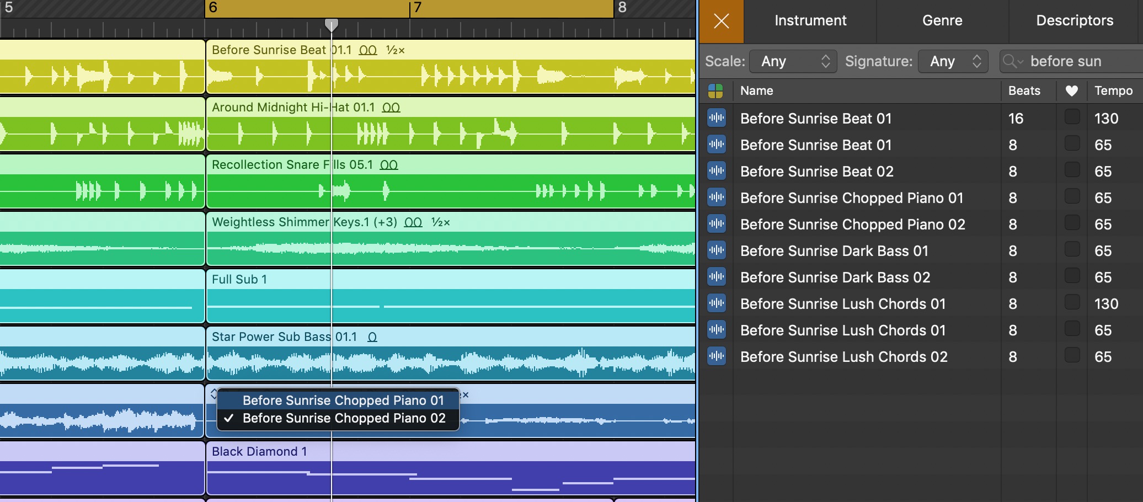This screenshot has width=1143, height=502.
Task: Favorite the 16-beat Before Sunrise Beat 01 loop
Action: pyautogui.click(x=1072, y=118)
